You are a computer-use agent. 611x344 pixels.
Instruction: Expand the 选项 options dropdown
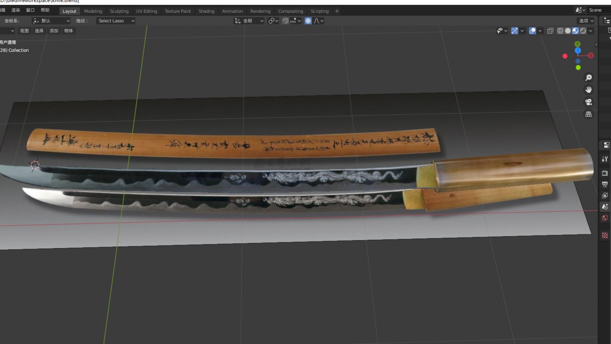click(x=586, y=21)
